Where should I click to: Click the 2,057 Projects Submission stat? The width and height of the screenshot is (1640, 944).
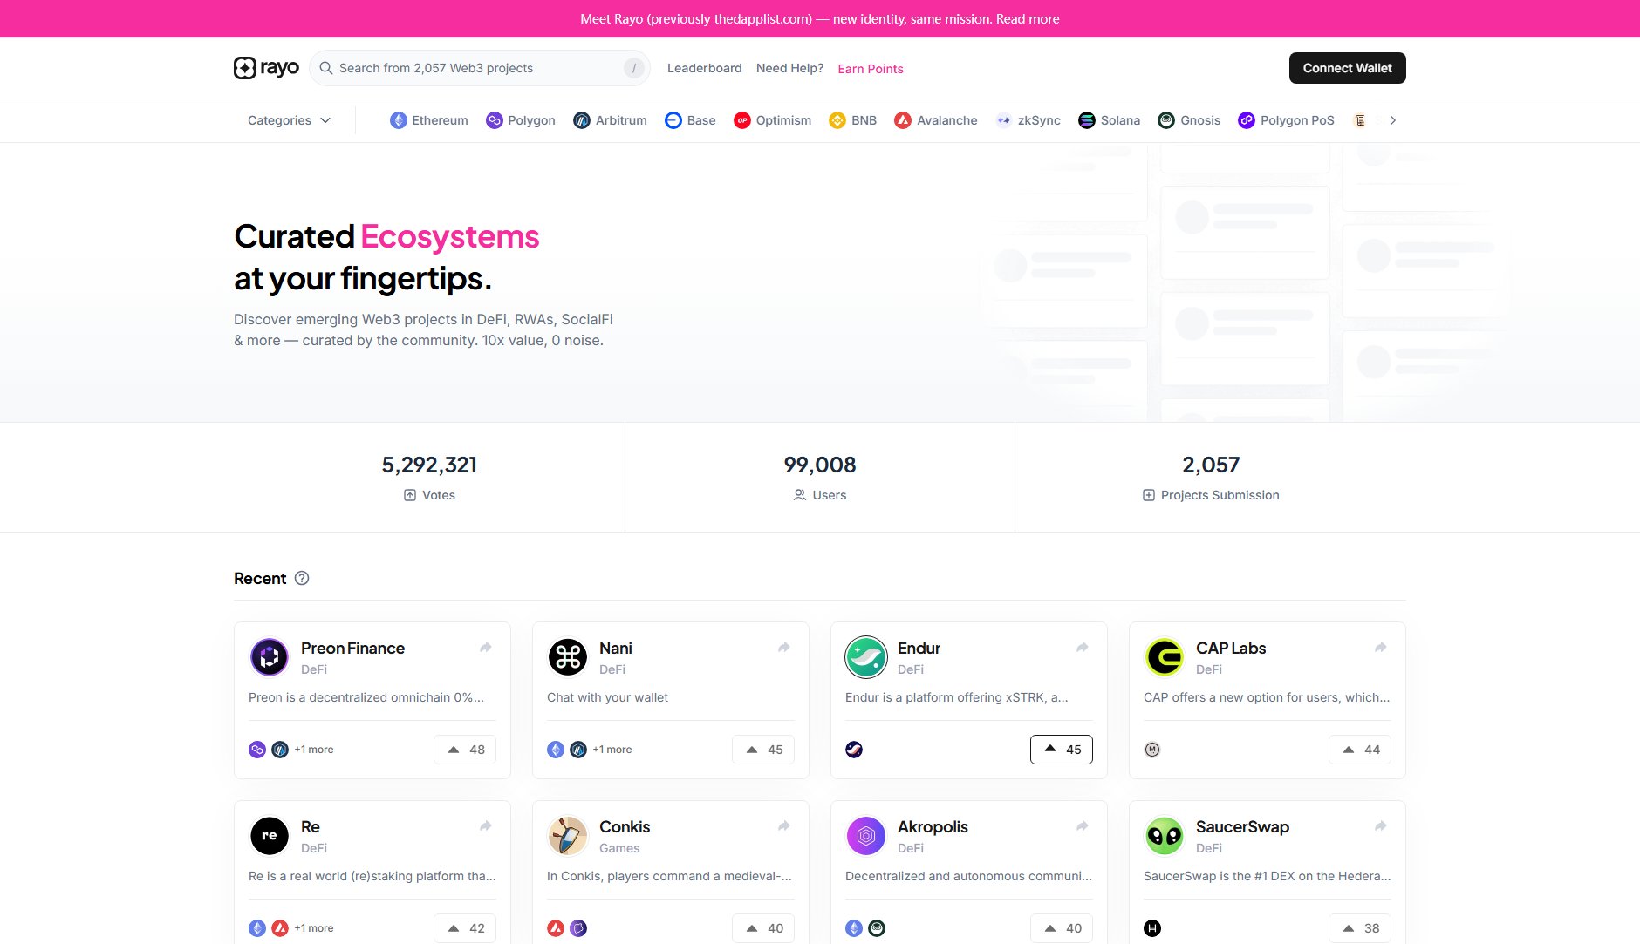1211,478
